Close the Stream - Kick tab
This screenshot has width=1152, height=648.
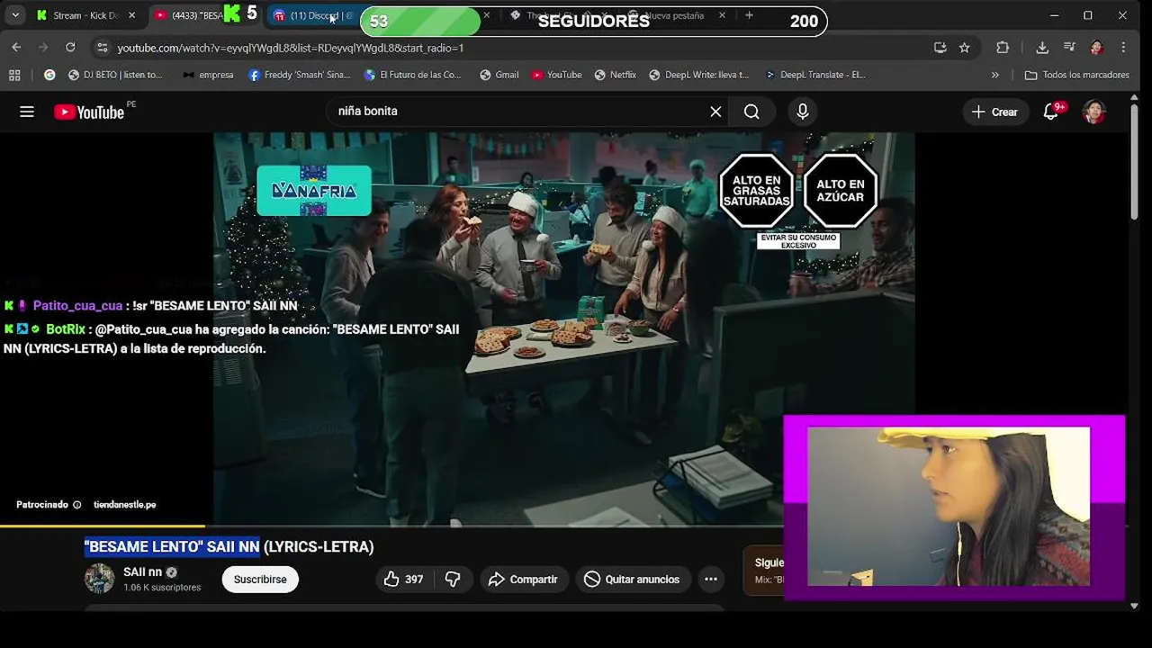pos(131,15)
